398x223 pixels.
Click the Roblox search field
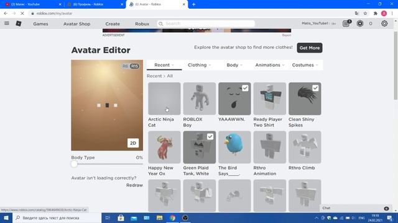pyautogui.click(x=206, y=24)
